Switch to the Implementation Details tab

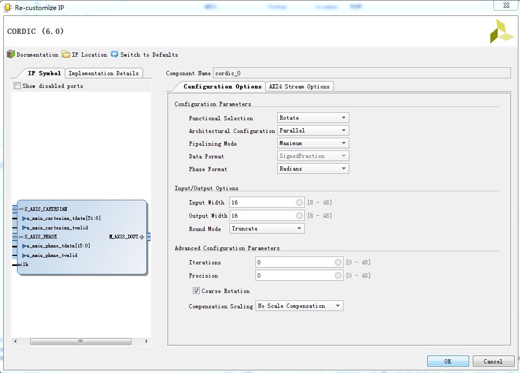coord(103,73)
